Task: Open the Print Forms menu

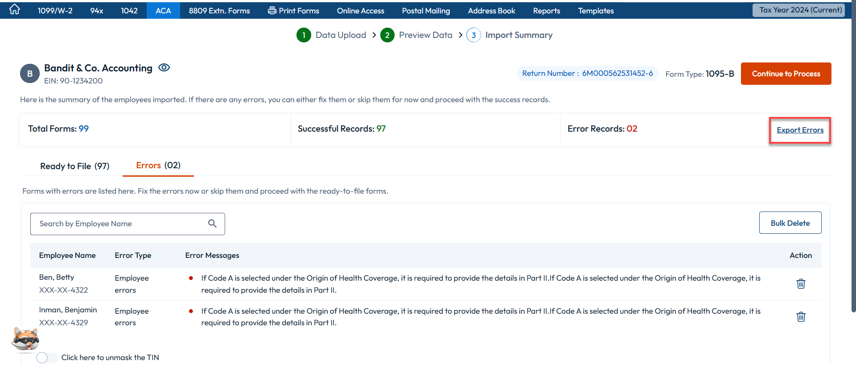Action: 293,10
